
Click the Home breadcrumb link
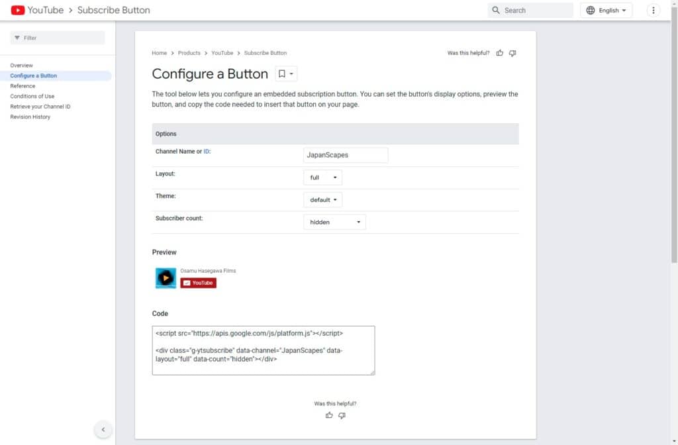click(x=159, y=53)
